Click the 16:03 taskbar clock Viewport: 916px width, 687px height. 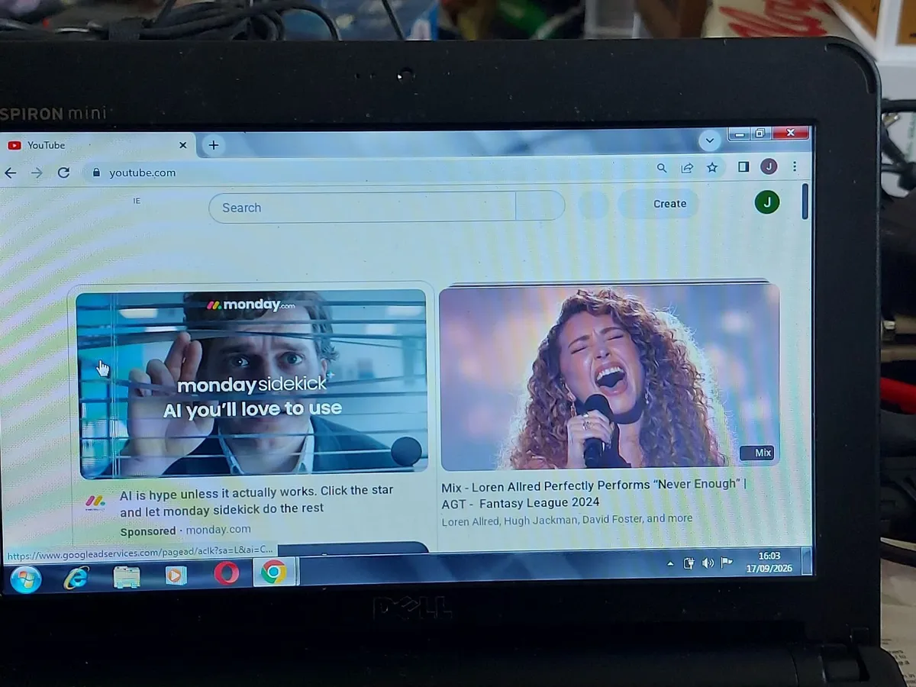[769, 562]
